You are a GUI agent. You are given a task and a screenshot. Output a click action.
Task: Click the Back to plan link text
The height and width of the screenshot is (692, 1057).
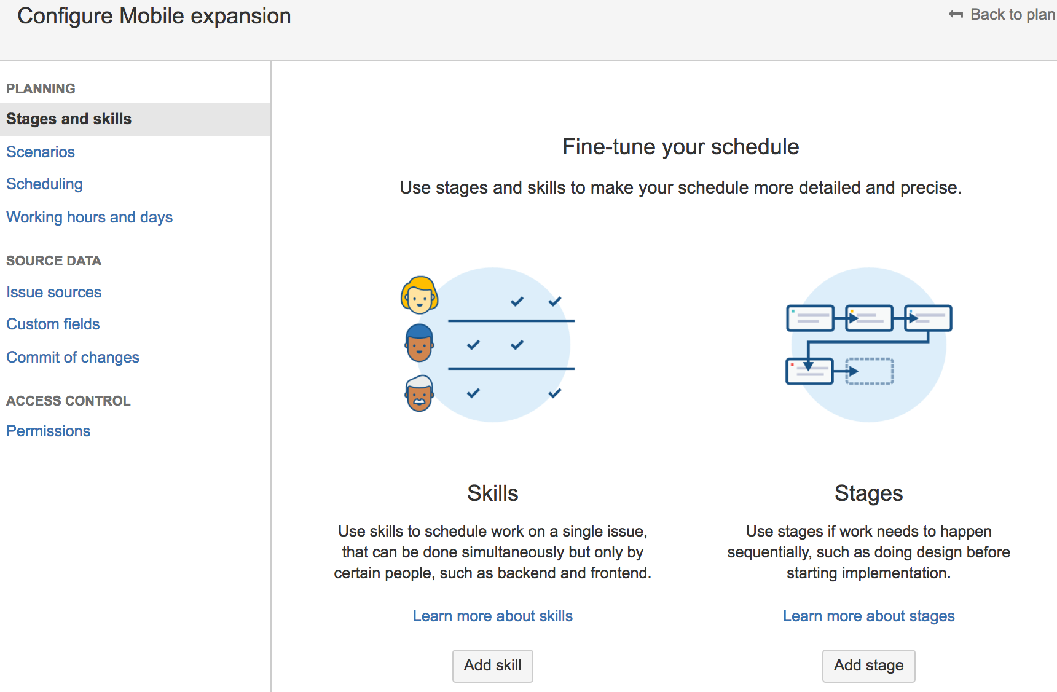(1013, 15)
